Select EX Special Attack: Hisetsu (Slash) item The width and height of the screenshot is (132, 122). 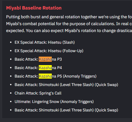pos(45,42)
